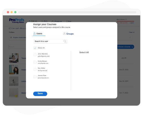Open the folder row three-dot options
The width and height of the screenshot is (143, 115).
[130, 37]
